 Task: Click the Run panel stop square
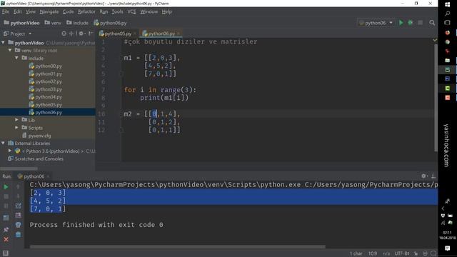click(x=6, y=196)
